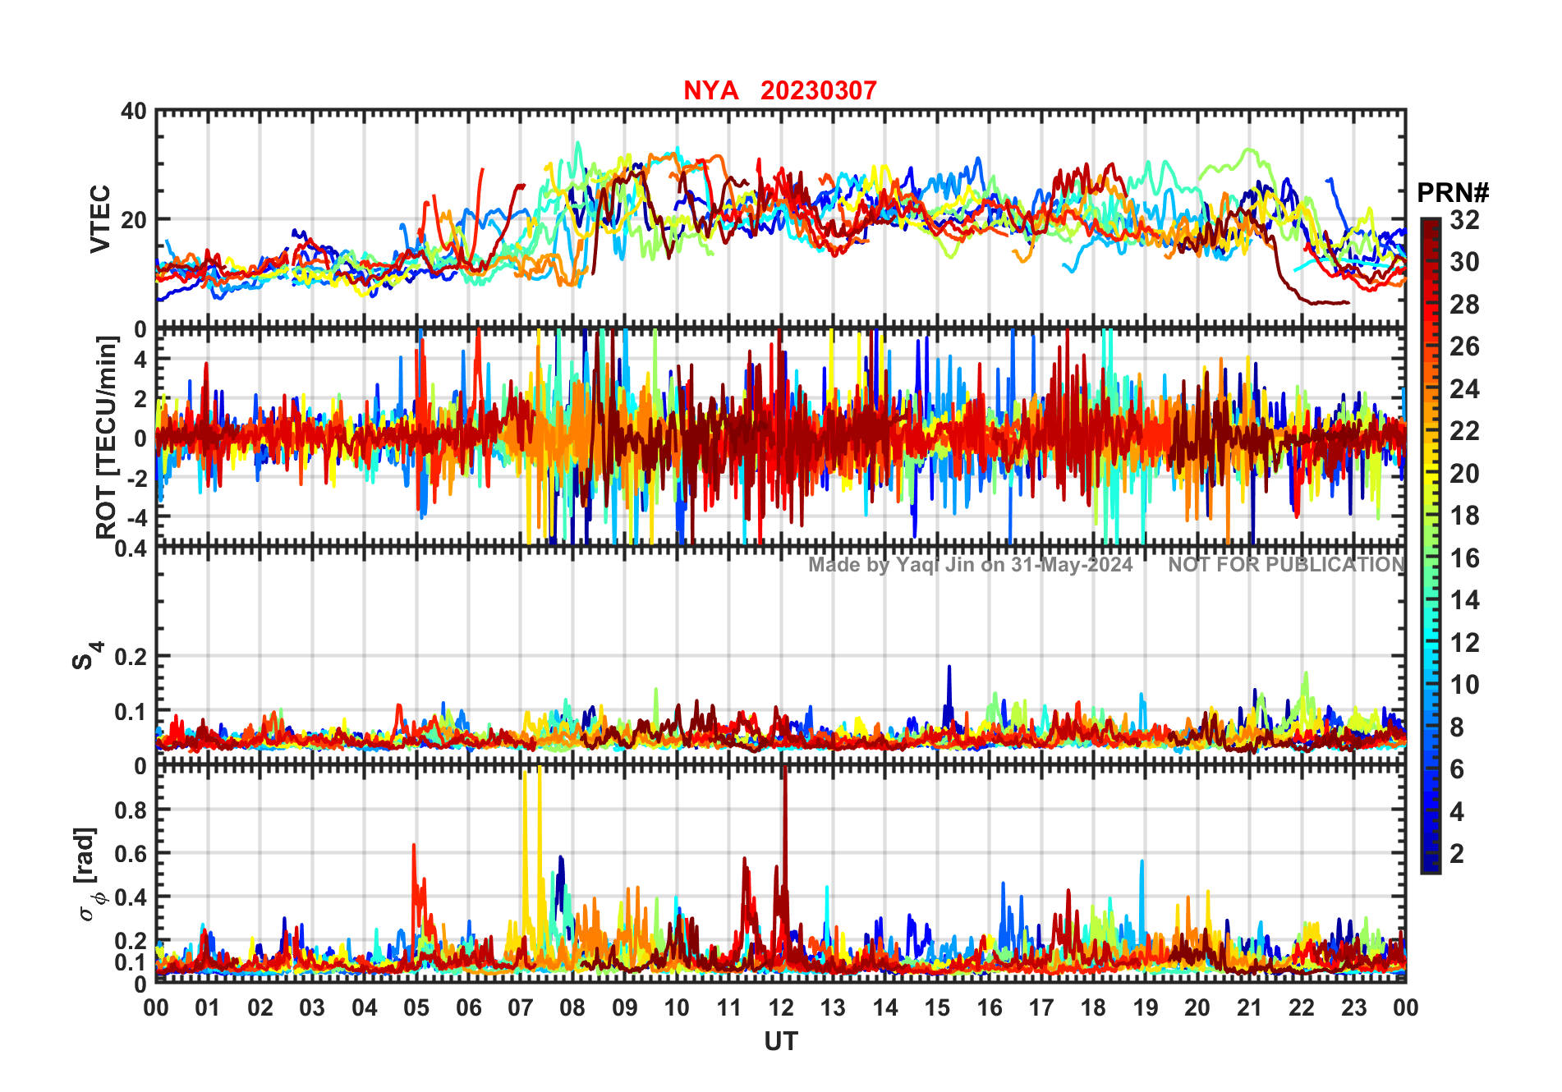Click the sigma-phi axis tick label 0.8

131,810
